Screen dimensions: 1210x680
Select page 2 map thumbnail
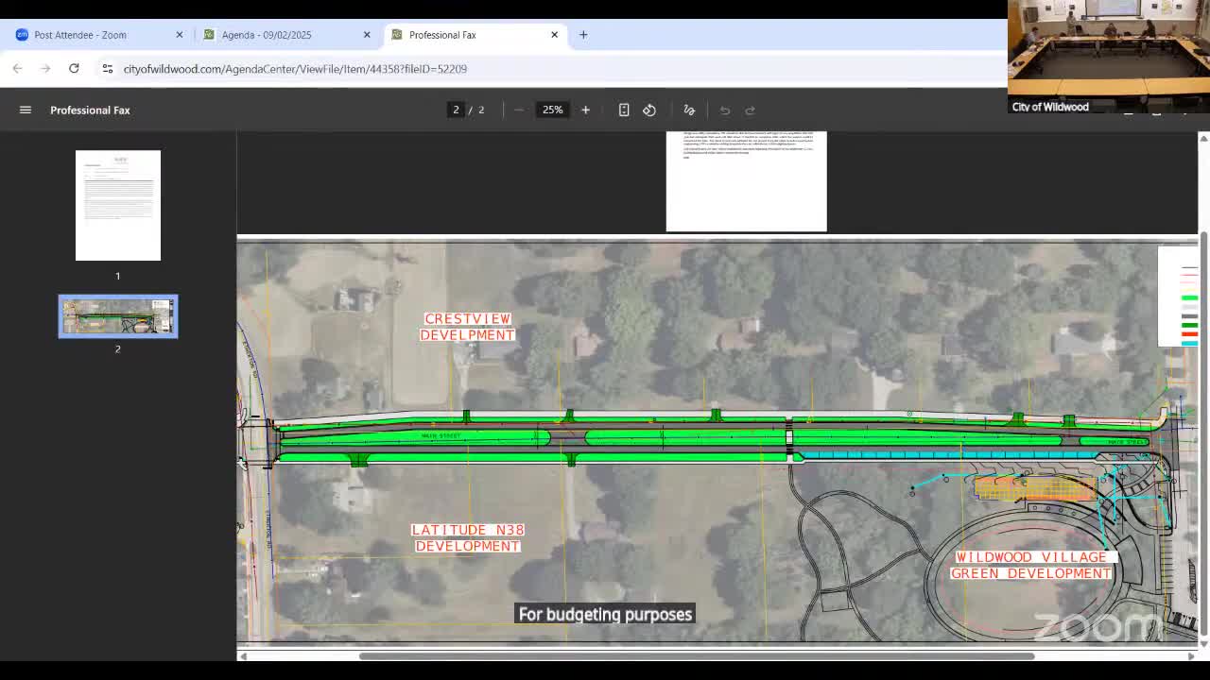(x=118, y=316)
